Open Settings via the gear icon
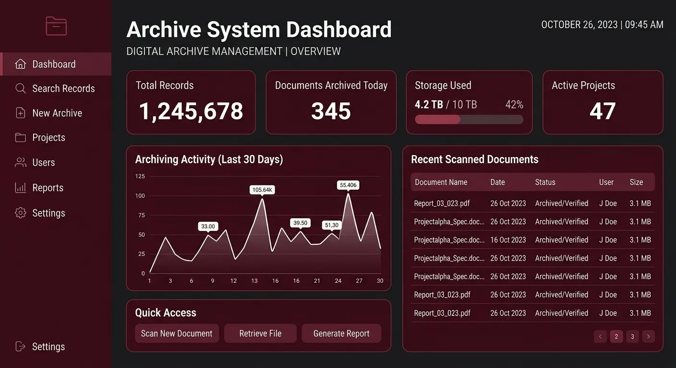 pyautogui.click(x=21, y=213)
